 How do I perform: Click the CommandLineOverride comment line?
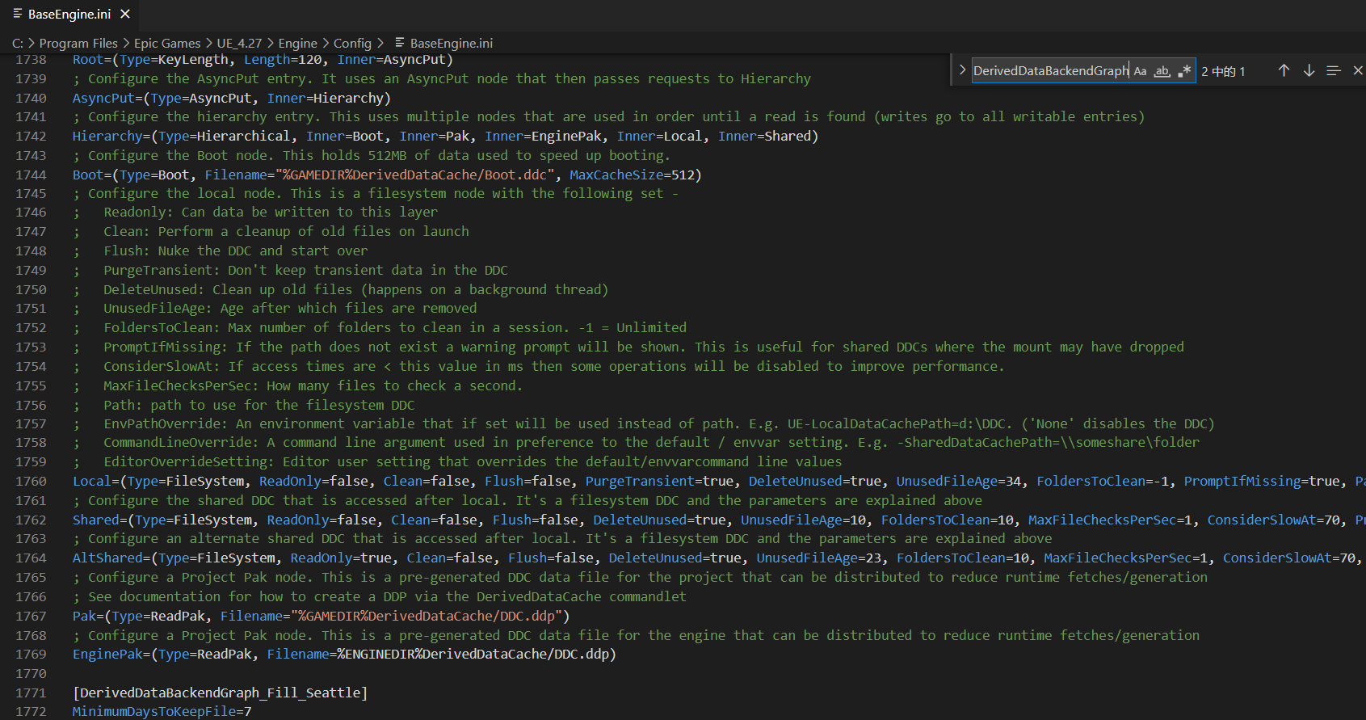pyautogui.click(x=637, y=443)
